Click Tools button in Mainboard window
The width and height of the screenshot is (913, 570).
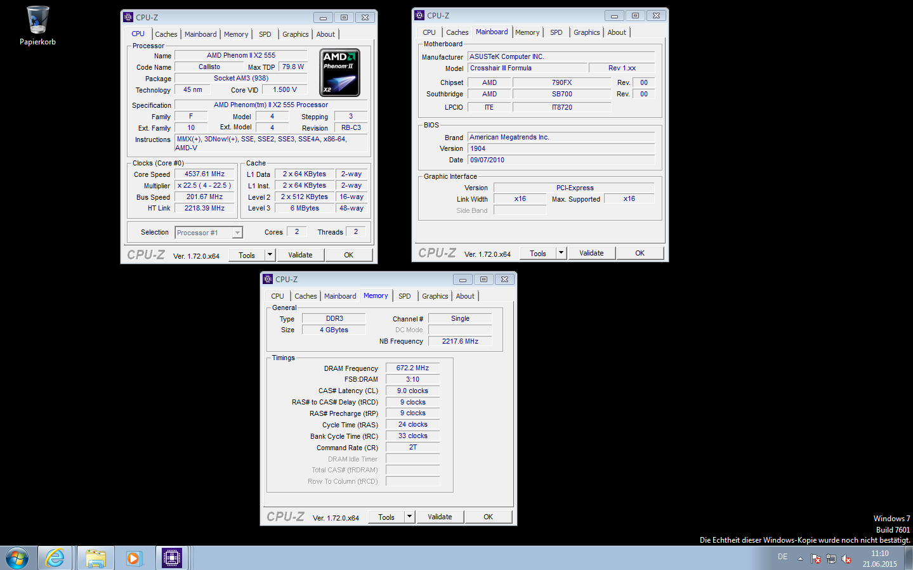tap(538, 253)
